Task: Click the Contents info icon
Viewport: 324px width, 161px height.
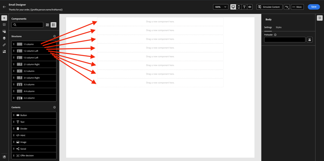Action: click(x=54, y=107)
